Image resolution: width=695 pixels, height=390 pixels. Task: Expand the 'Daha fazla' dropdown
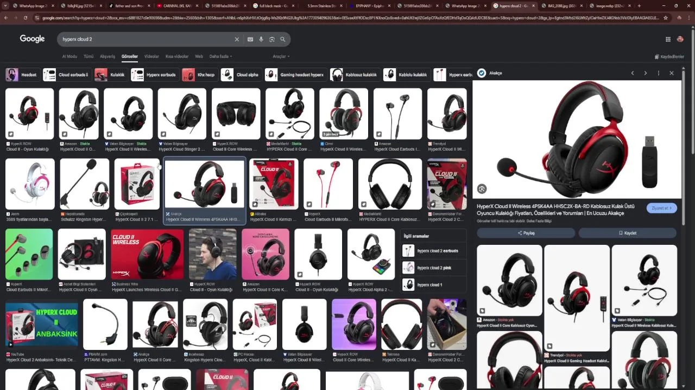point(220,56)
